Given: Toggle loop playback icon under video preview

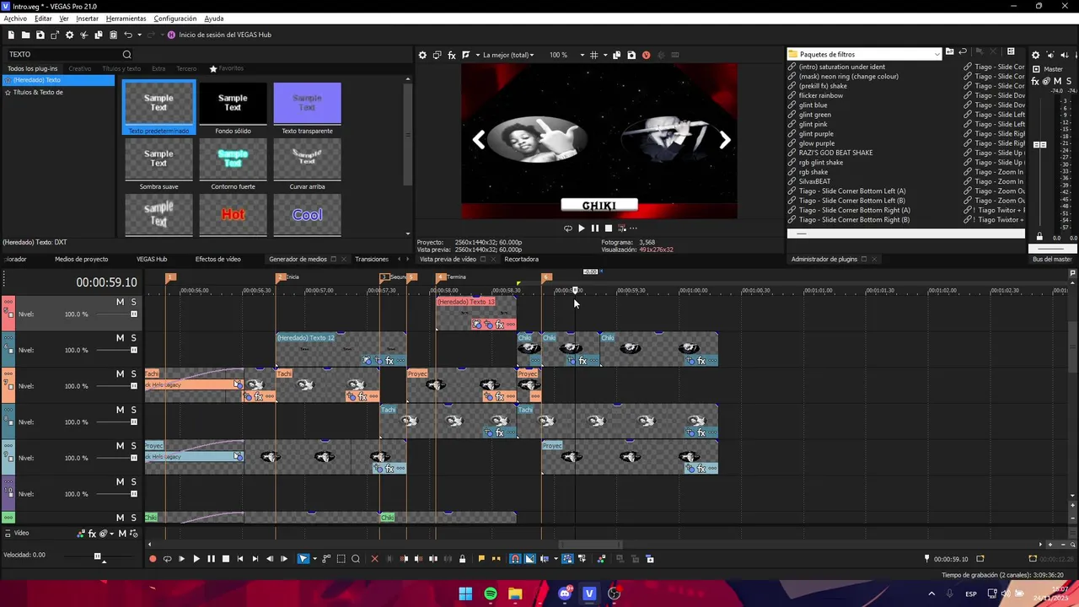Looking at the screenshot, I should [x=567, y=228].
